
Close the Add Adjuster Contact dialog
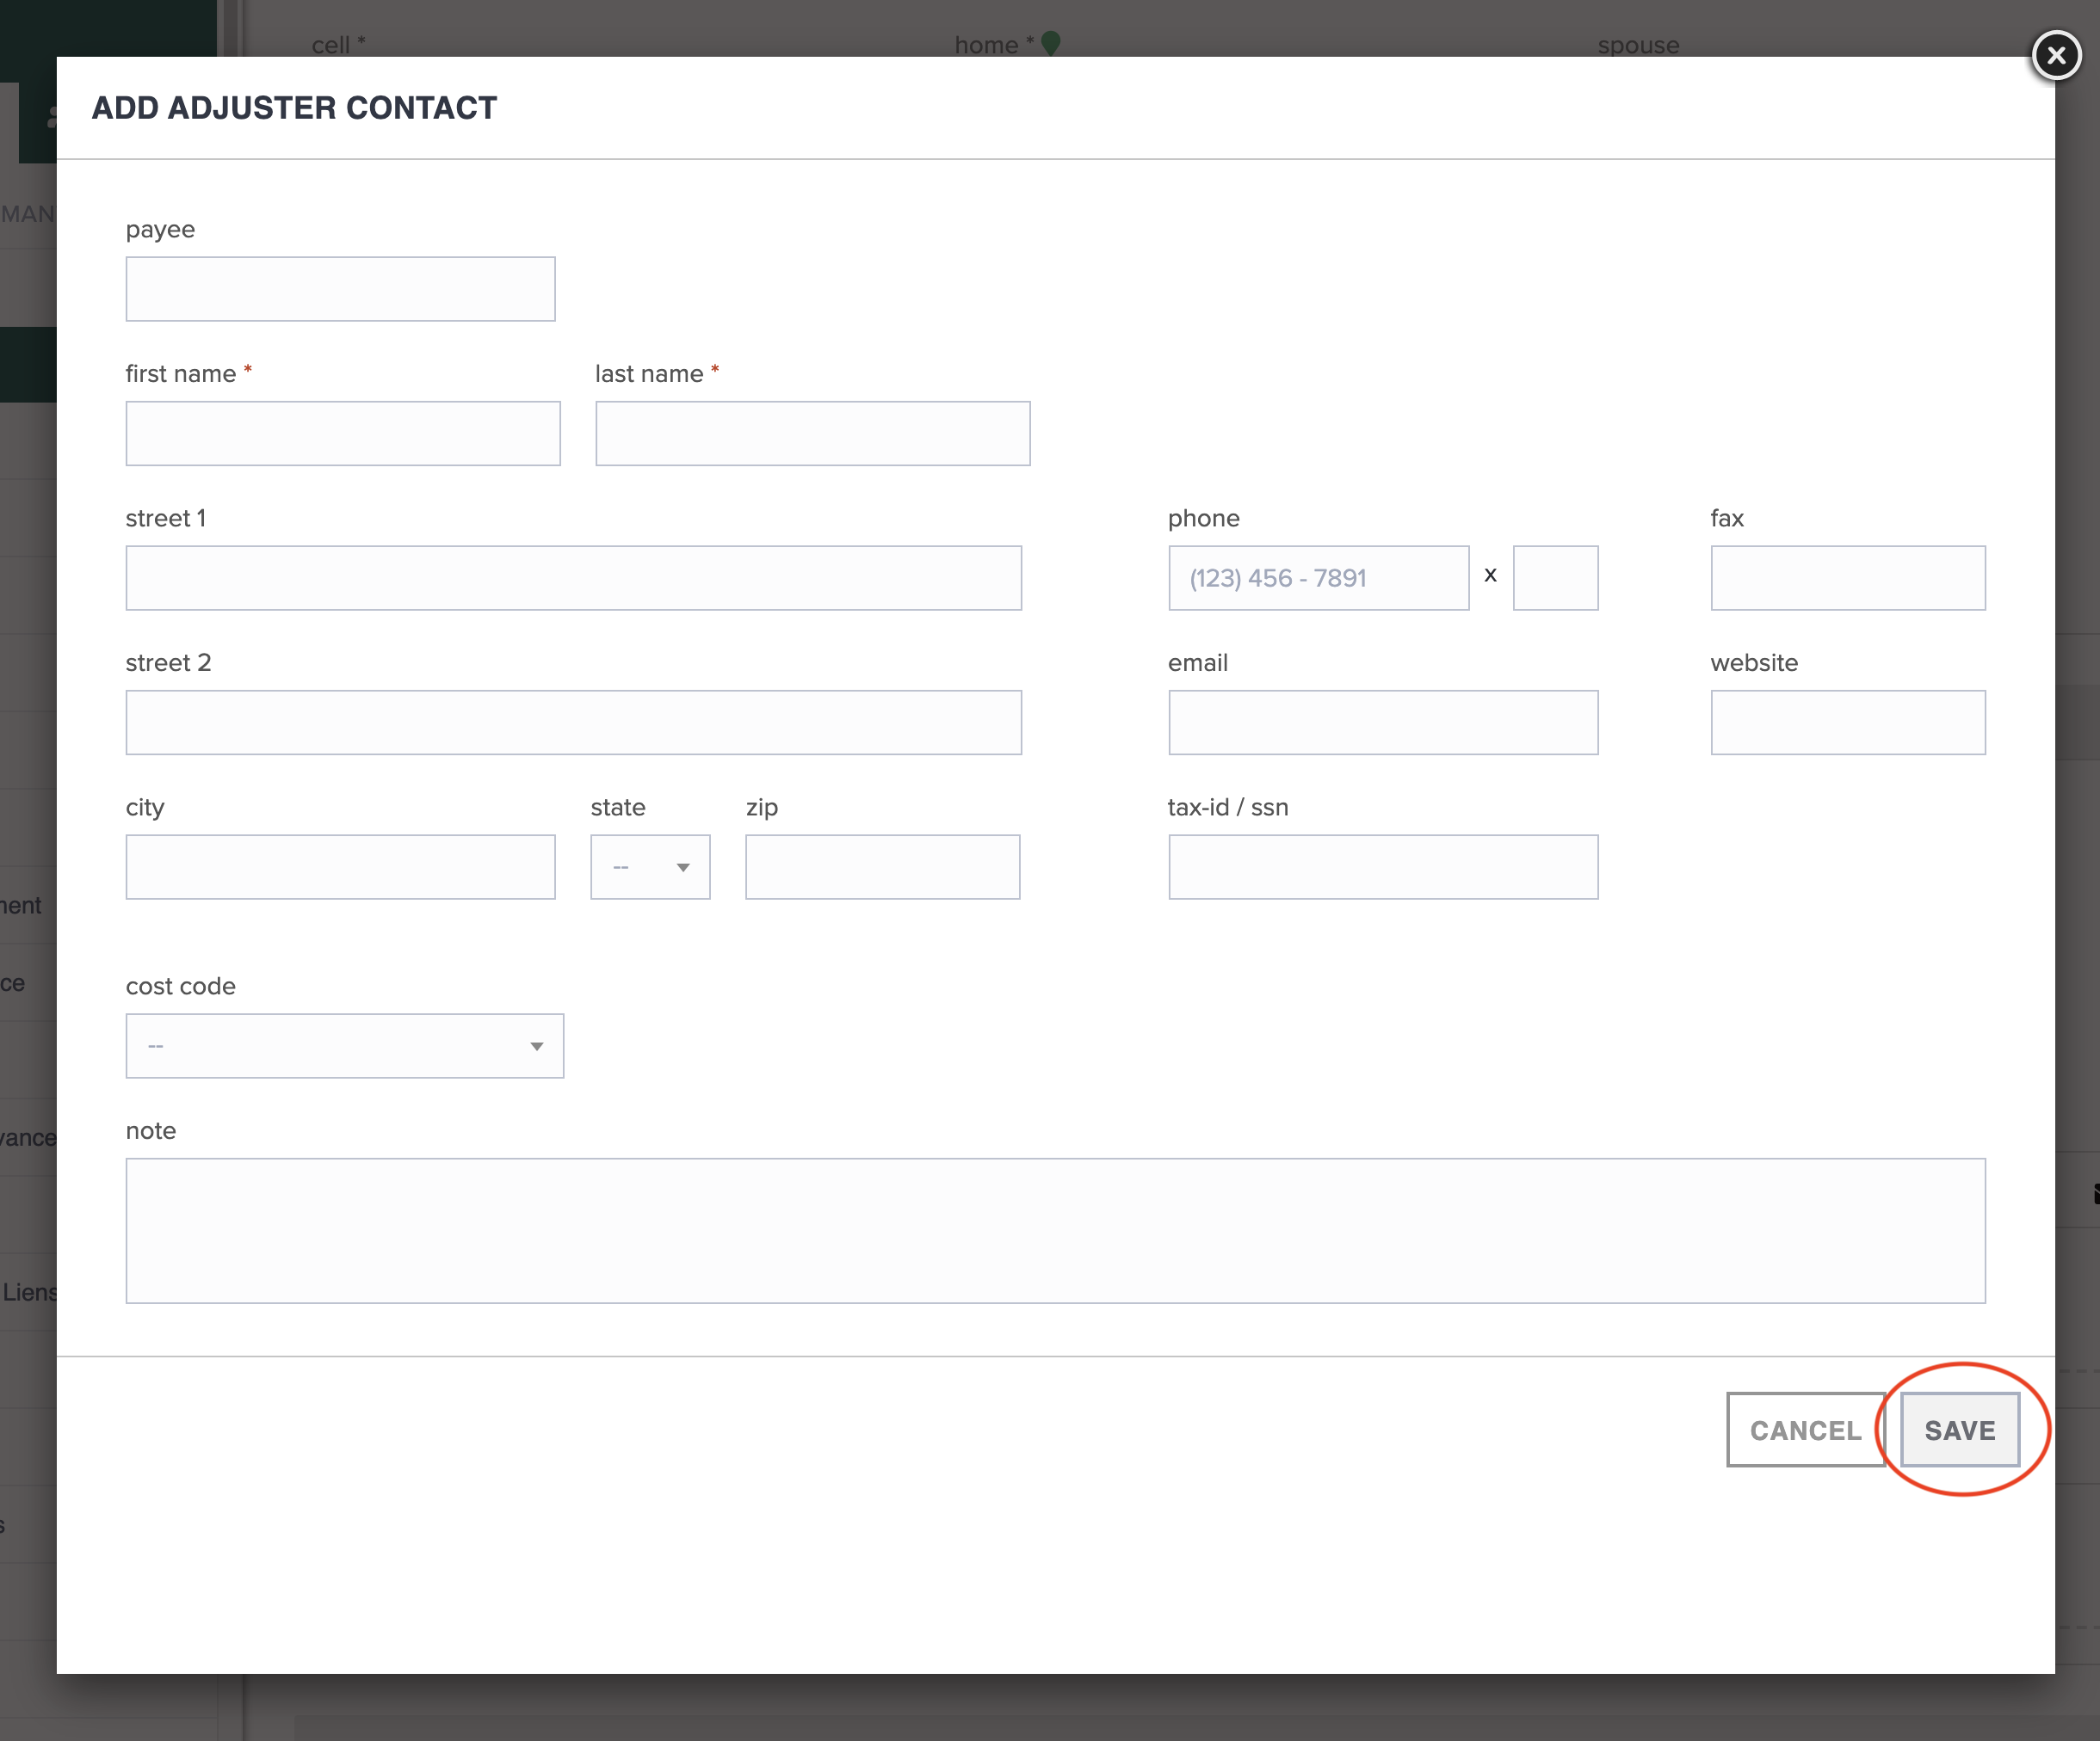2056,55
